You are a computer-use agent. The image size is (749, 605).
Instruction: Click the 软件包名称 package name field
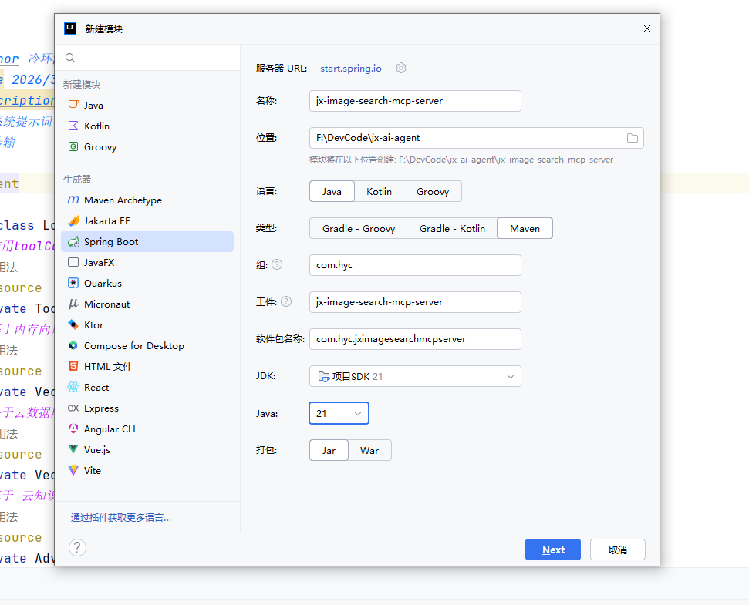(x=415, y=339)
